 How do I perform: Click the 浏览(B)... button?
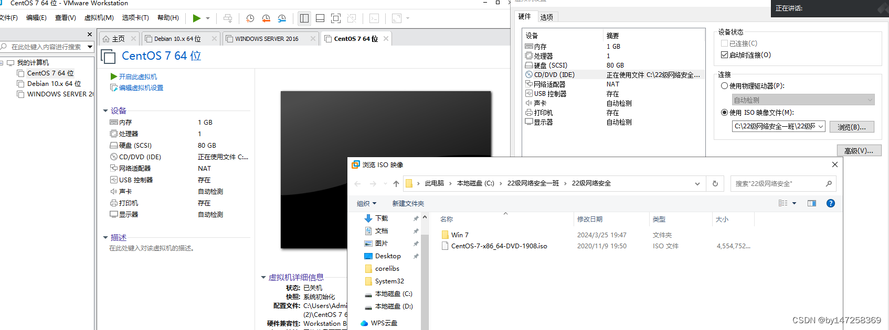pyautogui.click(x=852, y=127)
